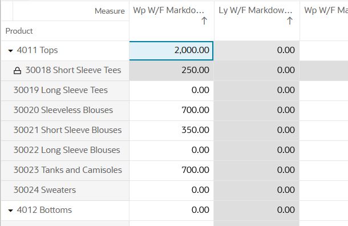Screen dimensions: 348x226
Task: Select Wp cell for 30019 Long Sleeve Tees
Action: click(171, 91)
